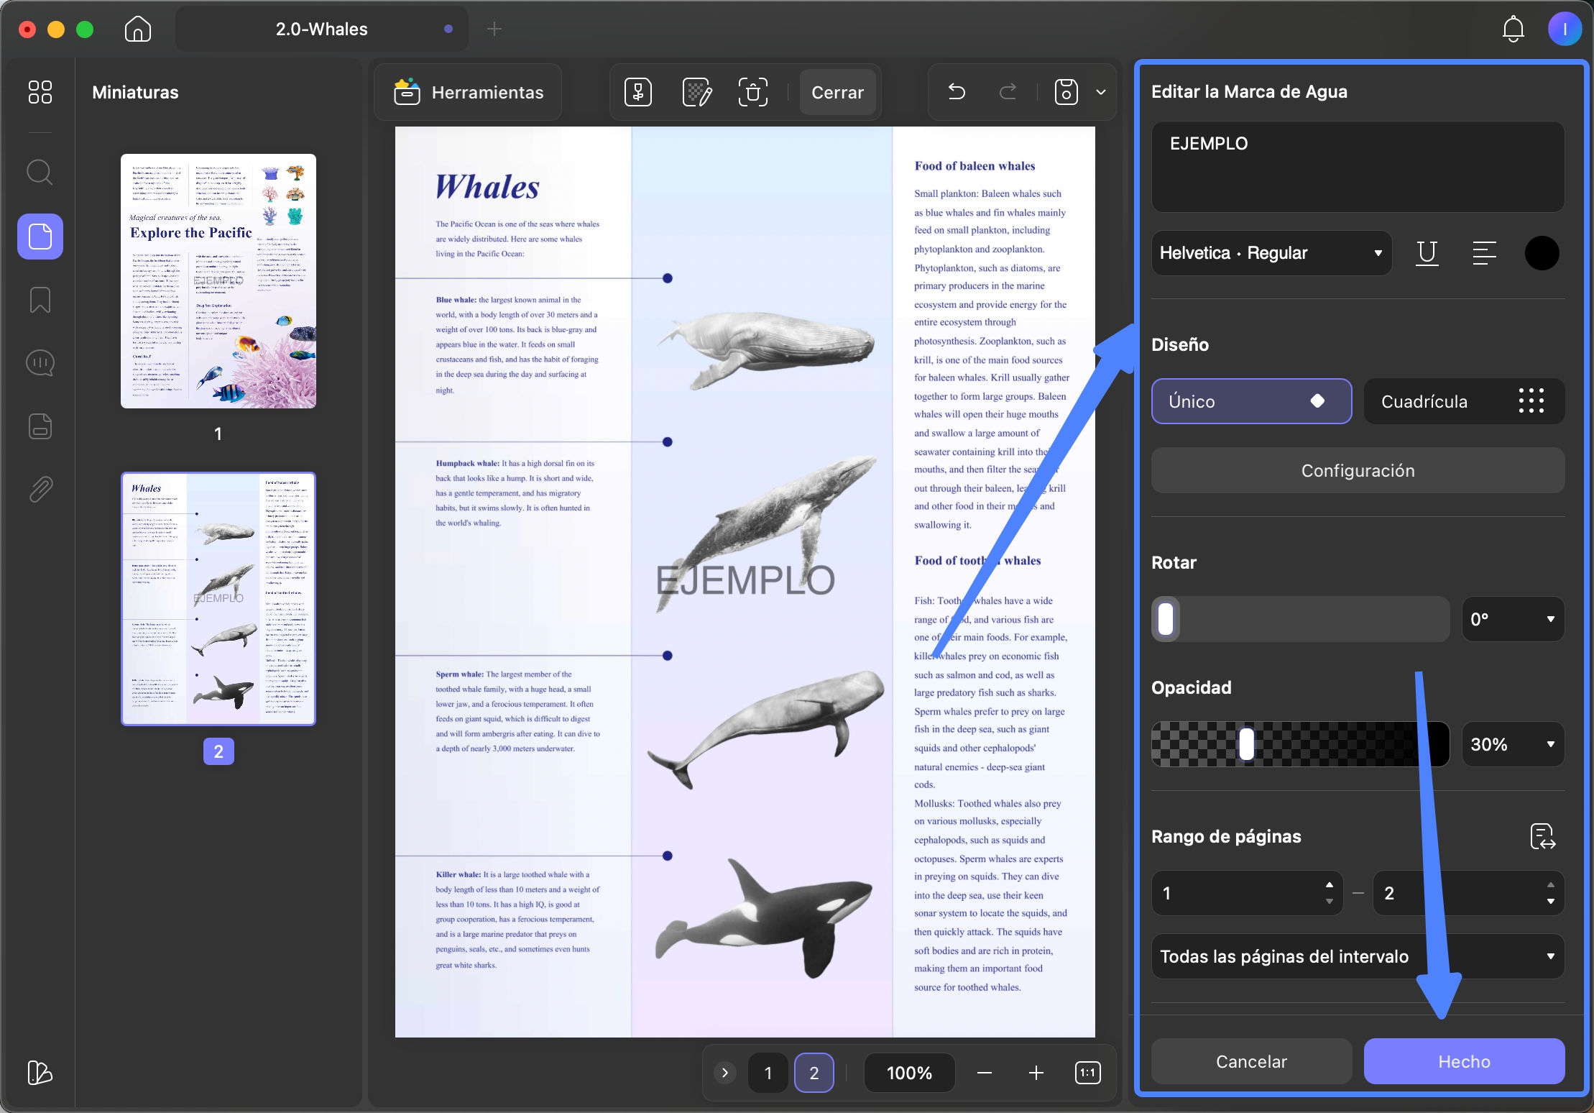The width and height of the screenshot is (1594, 1113).
Task: Switch to the 2.0-Whales tab
Action: (x=322, y=29)
